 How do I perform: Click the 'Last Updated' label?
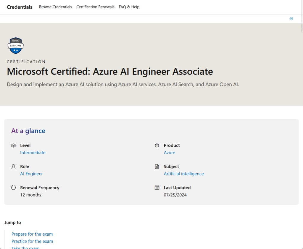pos(177,188)
